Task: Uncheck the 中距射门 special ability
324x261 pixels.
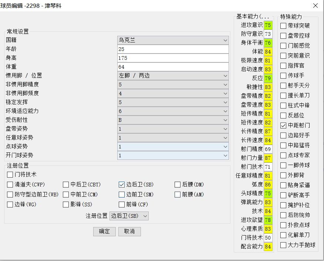Action: coord(283,126)
